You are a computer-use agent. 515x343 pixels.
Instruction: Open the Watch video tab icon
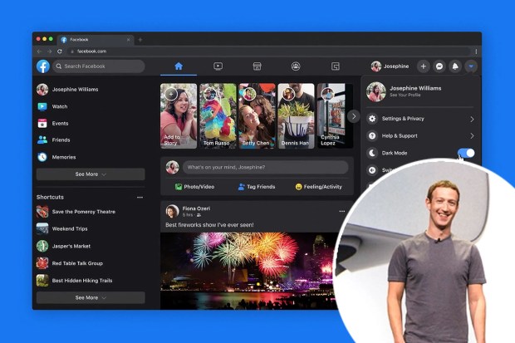pos(218,66)
